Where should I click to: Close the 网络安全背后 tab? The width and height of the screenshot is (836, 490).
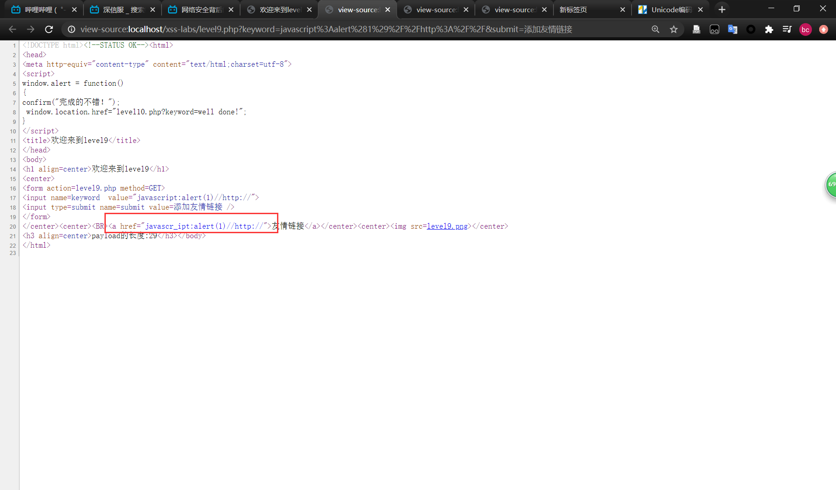(231, 10)
